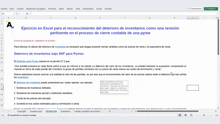Click the Select All corner triangle

2,18
